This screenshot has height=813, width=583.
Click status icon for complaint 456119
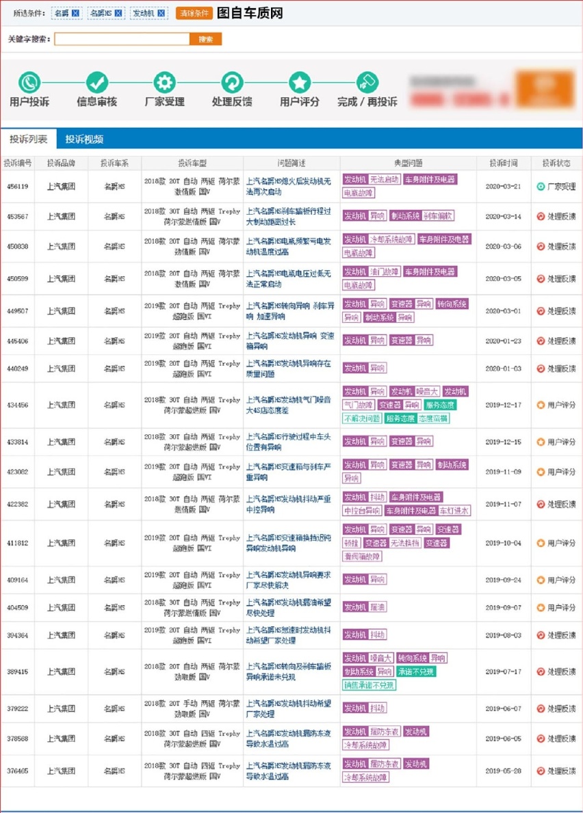click(541, 187)
